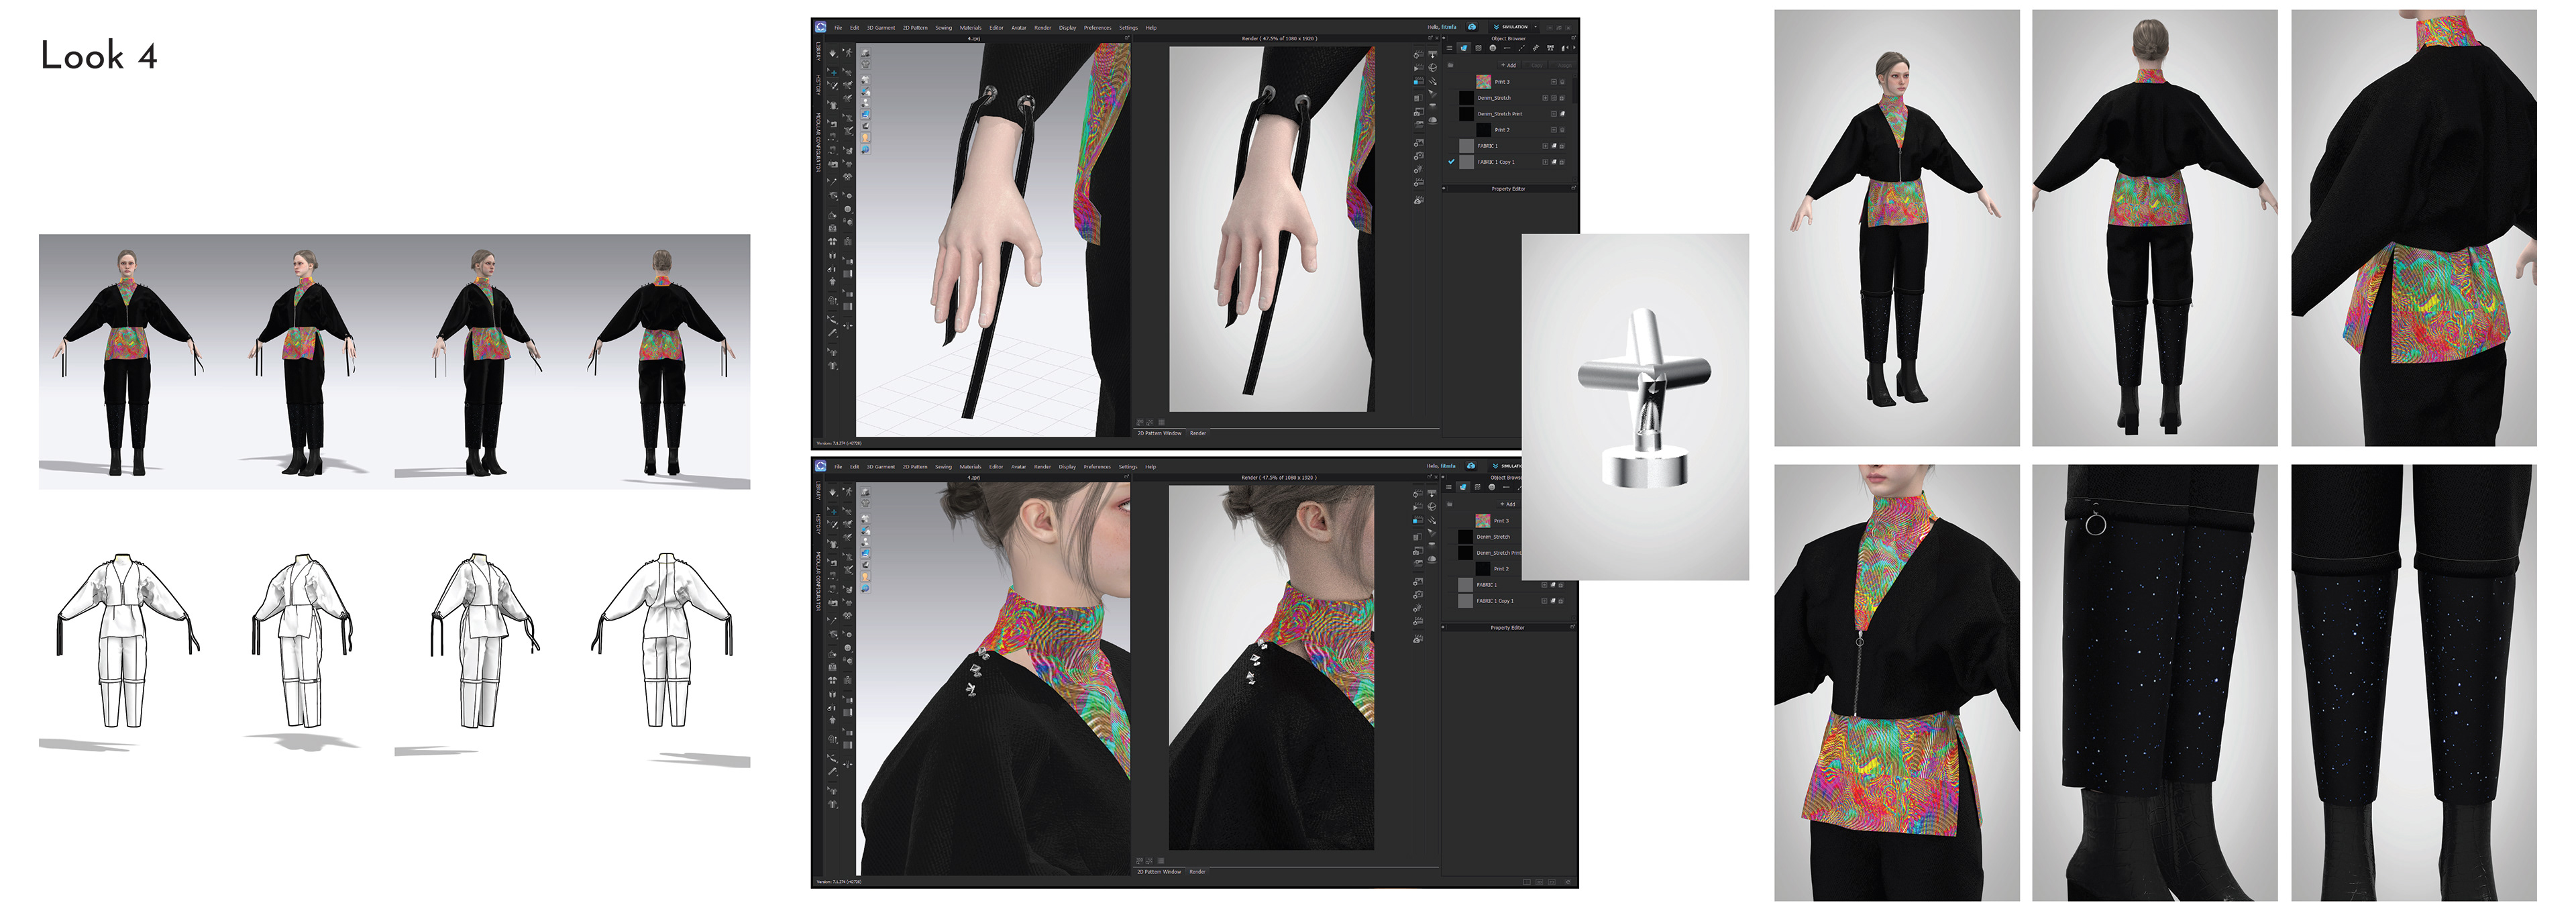
Task: Select Scene list tab in upper Object Browser
Action: (1450, 48)
